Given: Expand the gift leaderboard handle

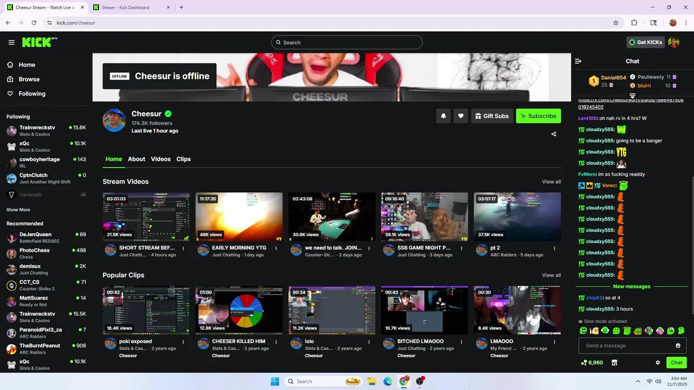Looking at the screenshot, I should tap(632, 96).
